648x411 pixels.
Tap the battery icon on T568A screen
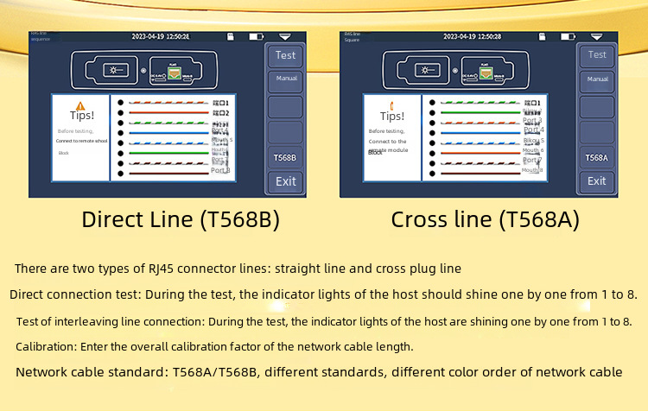coord(568,37)
